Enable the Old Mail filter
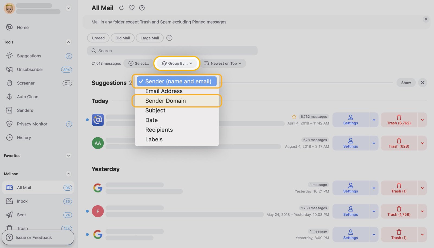 click(x=122, y=38)
